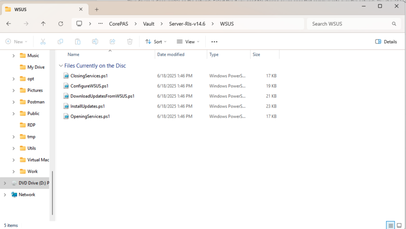
Task: Sort by the Size column header
Action: [256, 55]
